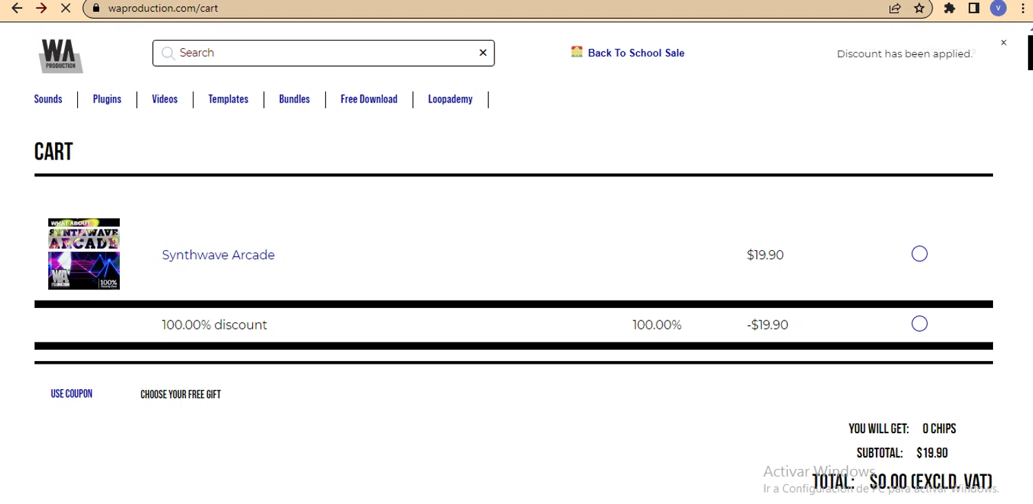
Task: Click the -$19.90 discount amount
Action: [x=767, y=325]
